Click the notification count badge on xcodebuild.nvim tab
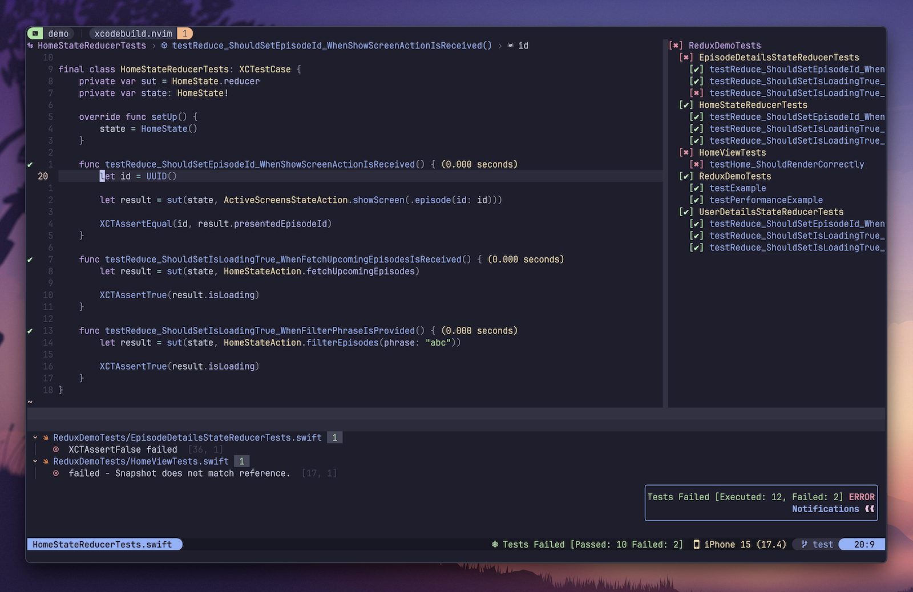 (184, 33)
